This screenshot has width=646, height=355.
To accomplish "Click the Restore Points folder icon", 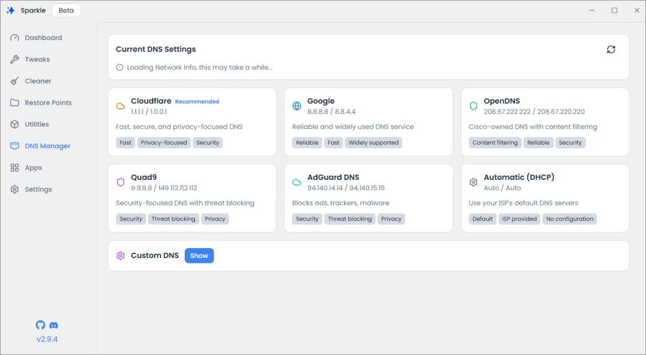I will click(x=14, y=103).
